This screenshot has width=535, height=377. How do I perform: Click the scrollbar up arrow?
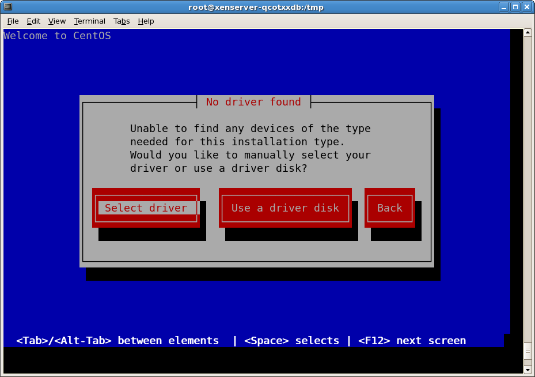pyautogui.click(x=527, y=33)
